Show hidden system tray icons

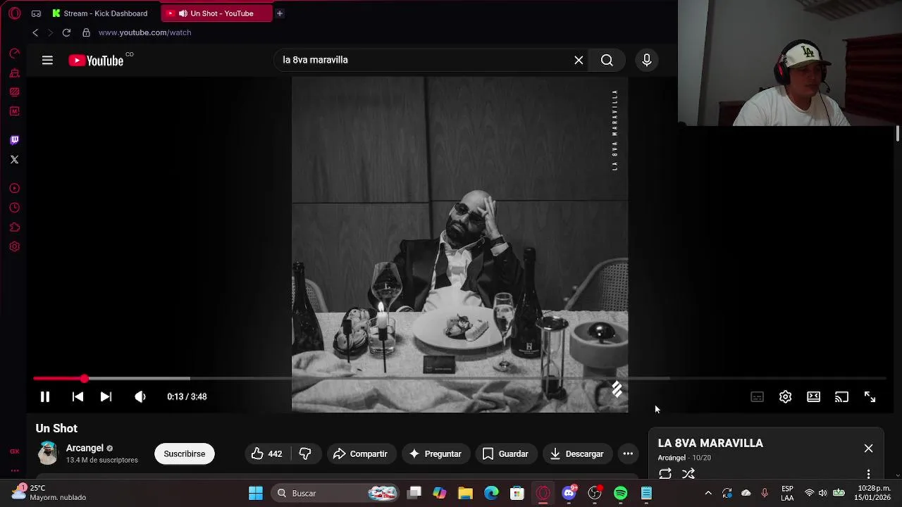point(708,494)
